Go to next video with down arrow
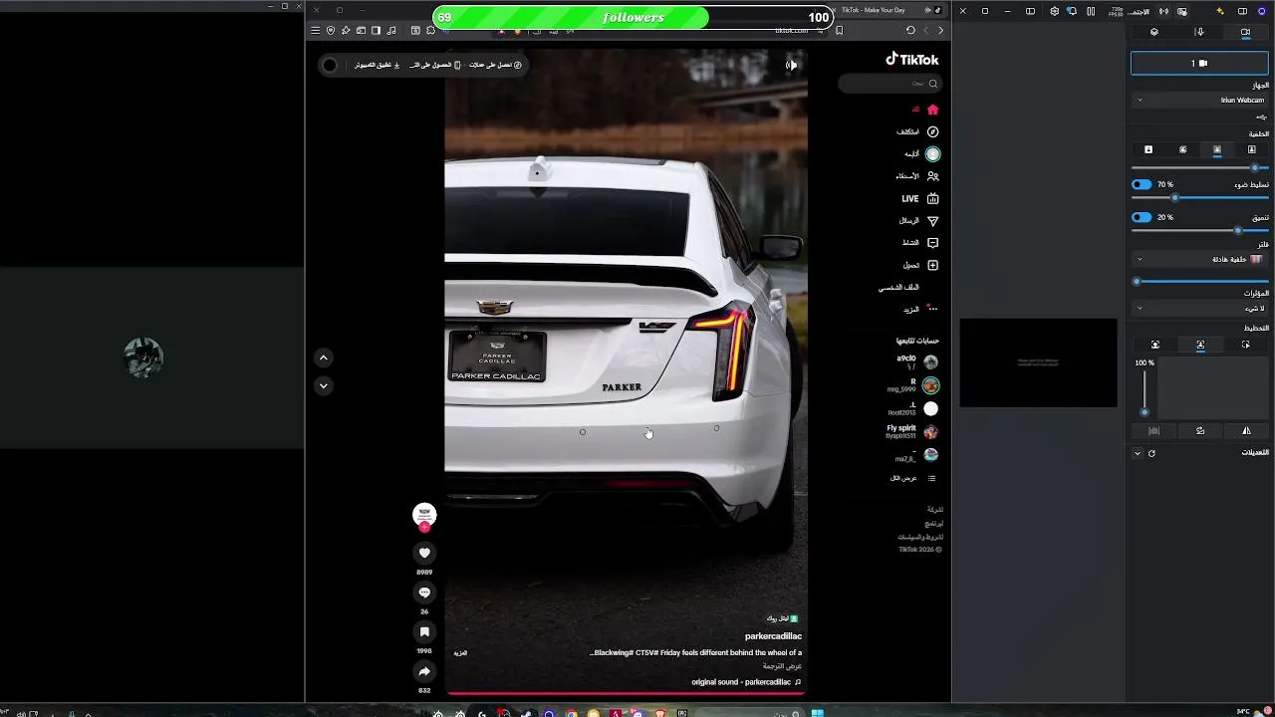Screen dimensions: 1275x717 pyautogui.click(x=323, y=385)
